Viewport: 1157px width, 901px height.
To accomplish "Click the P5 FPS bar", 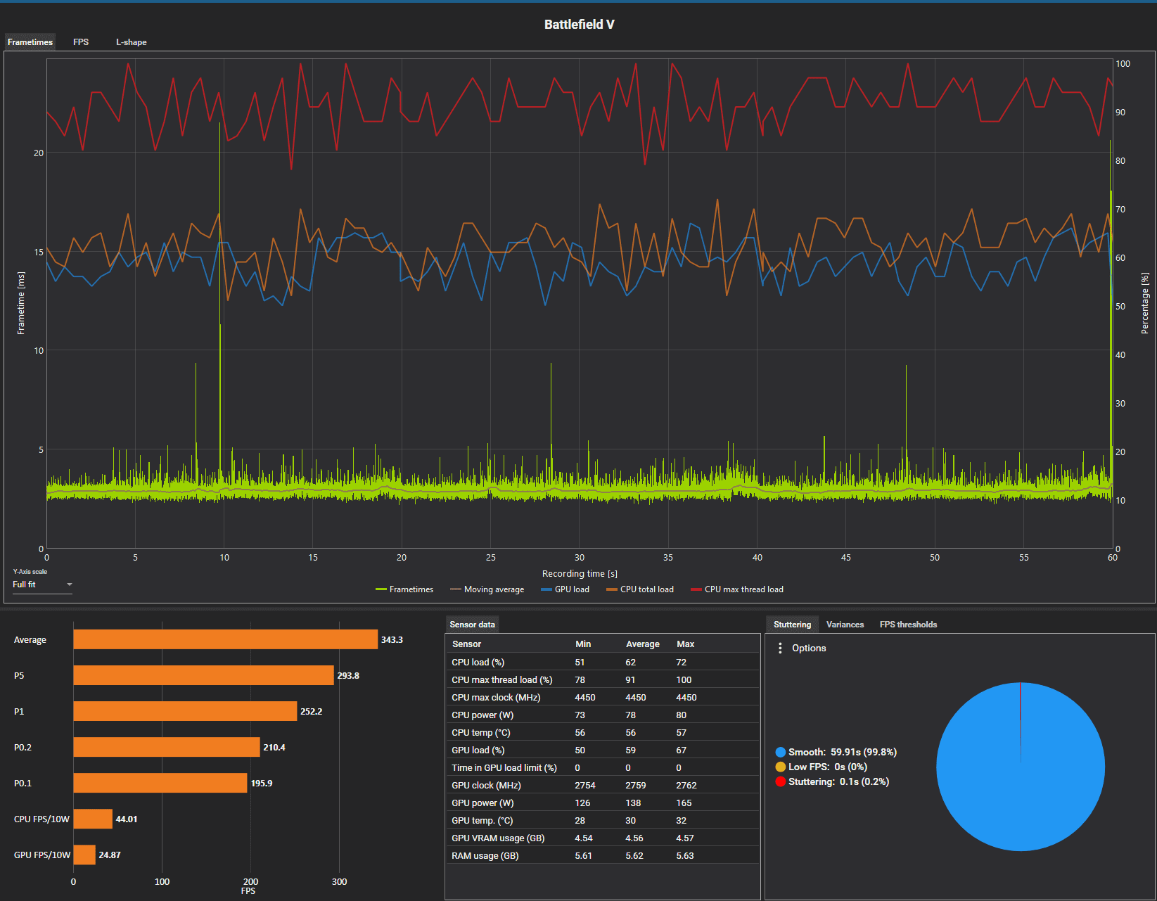I will pyautogui.click(x=203, y=675).
